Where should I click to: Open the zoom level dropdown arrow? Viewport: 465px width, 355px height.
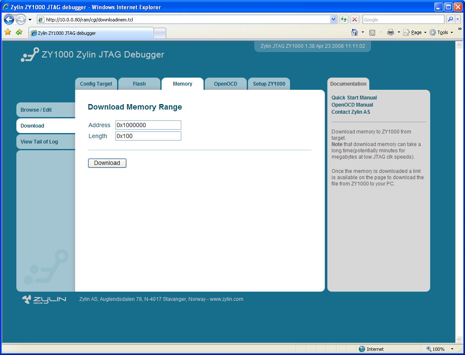(452, 349)
